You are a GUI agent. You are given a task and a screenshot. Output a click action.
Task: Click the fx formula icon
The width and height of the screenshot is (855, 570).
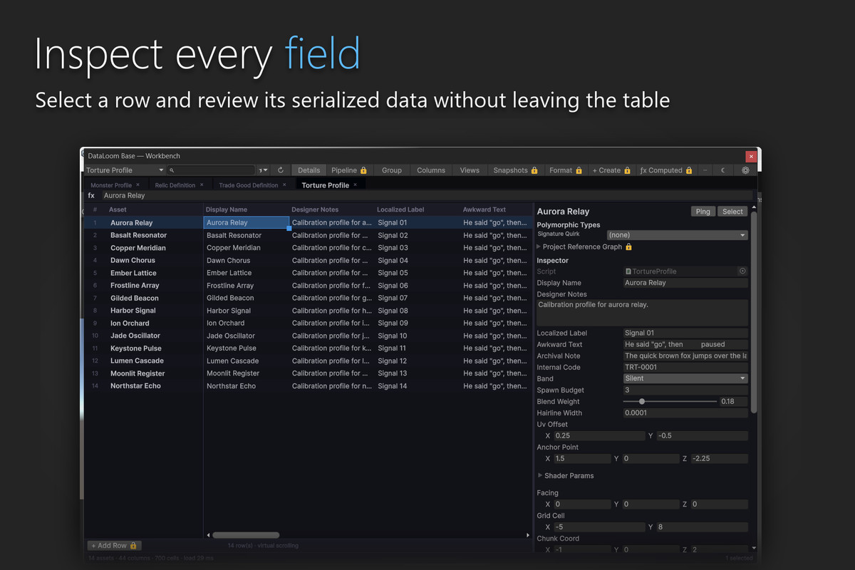[x=91, y=195]
